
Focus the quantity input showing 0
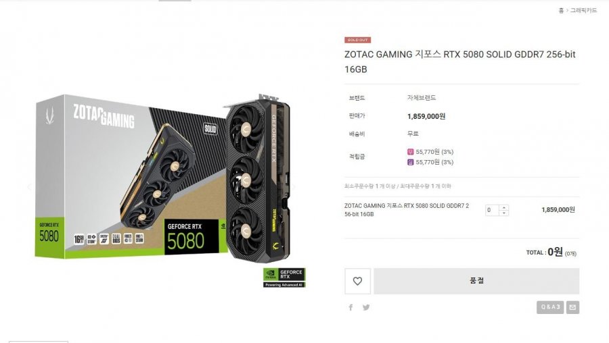(492, 210)
